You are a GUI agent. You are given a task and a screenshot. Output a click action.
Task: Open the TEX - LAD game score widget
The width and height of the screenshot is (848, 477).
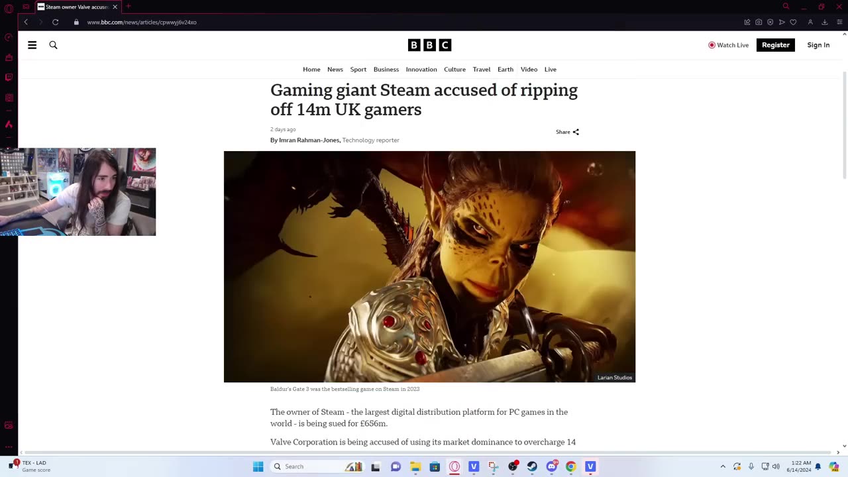tap(30, 466)
